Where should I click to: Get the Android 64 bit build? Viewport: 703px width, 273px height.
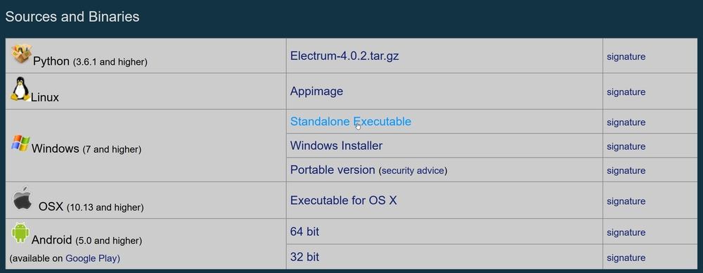(x=304, y=231)
